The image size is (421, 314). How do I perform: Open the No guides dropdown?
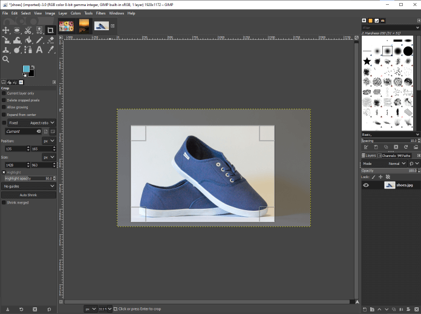(x=28, y=186)
